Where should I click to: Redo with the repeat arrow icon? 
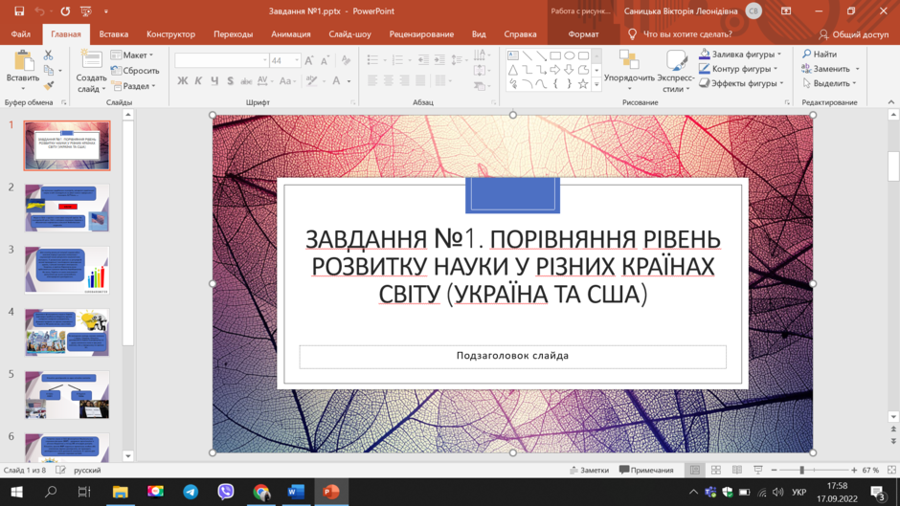pyautogui.click(x=65, y=11)
